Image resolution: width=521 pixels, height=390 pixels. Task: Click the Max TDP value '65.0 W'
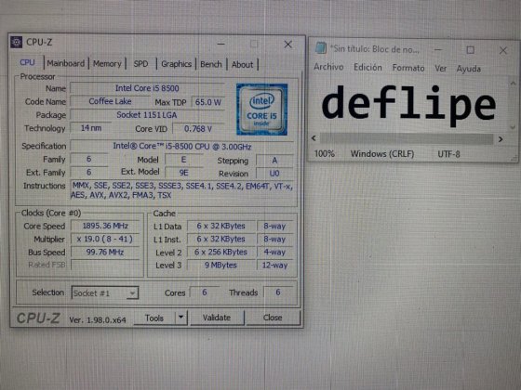pyautogui.click(x=208, y=102)
